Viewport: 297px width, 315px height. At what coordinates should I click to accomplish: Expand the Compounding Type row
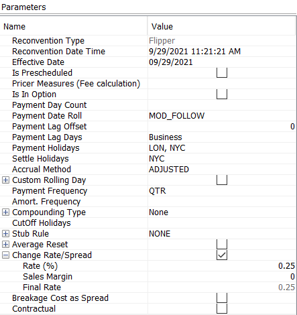pyautogui.click(x=5, y=212)
